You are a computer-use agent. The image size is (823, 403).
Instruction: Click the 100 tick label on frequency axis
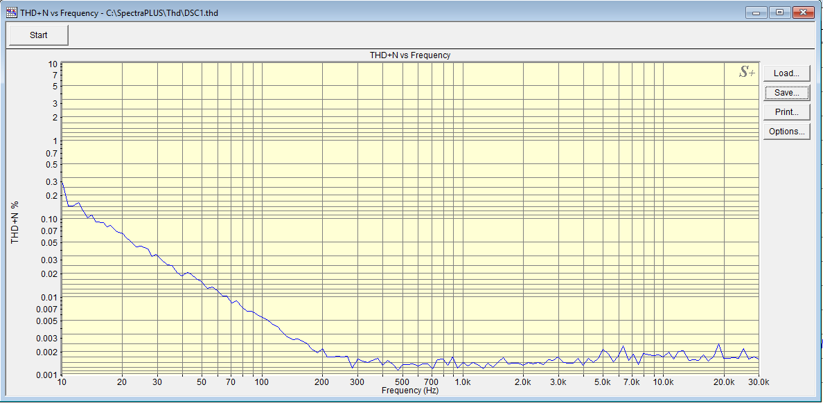(261, 382)
